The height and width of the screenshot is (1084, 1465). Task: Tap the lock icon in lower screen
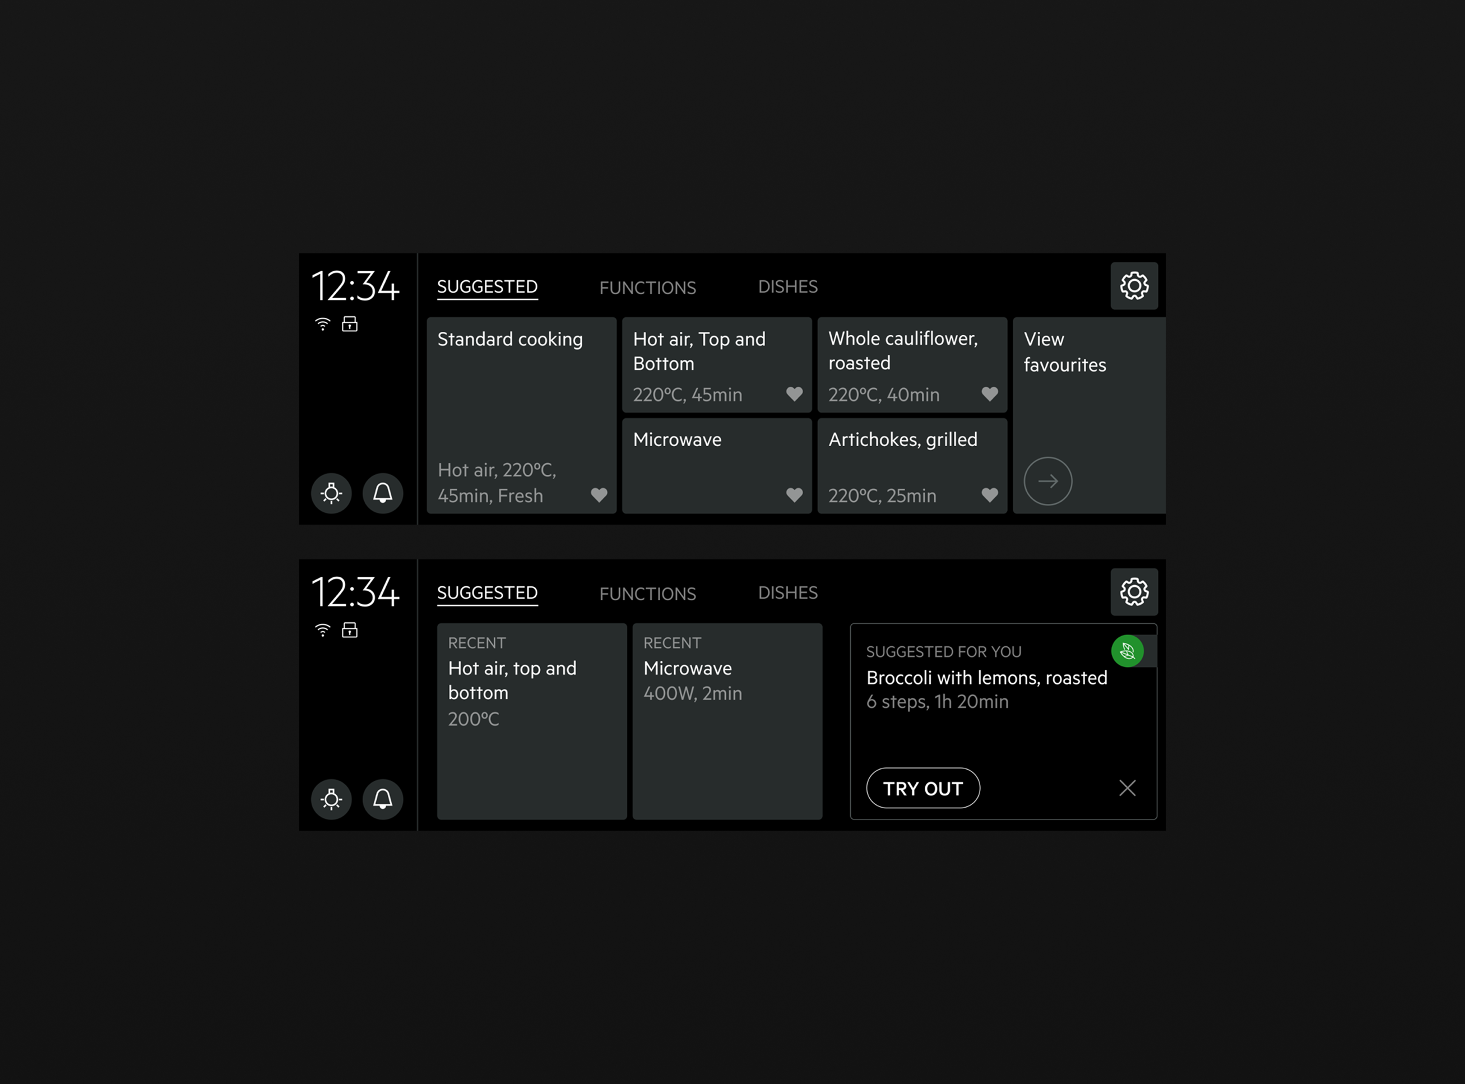click(350, 630)
